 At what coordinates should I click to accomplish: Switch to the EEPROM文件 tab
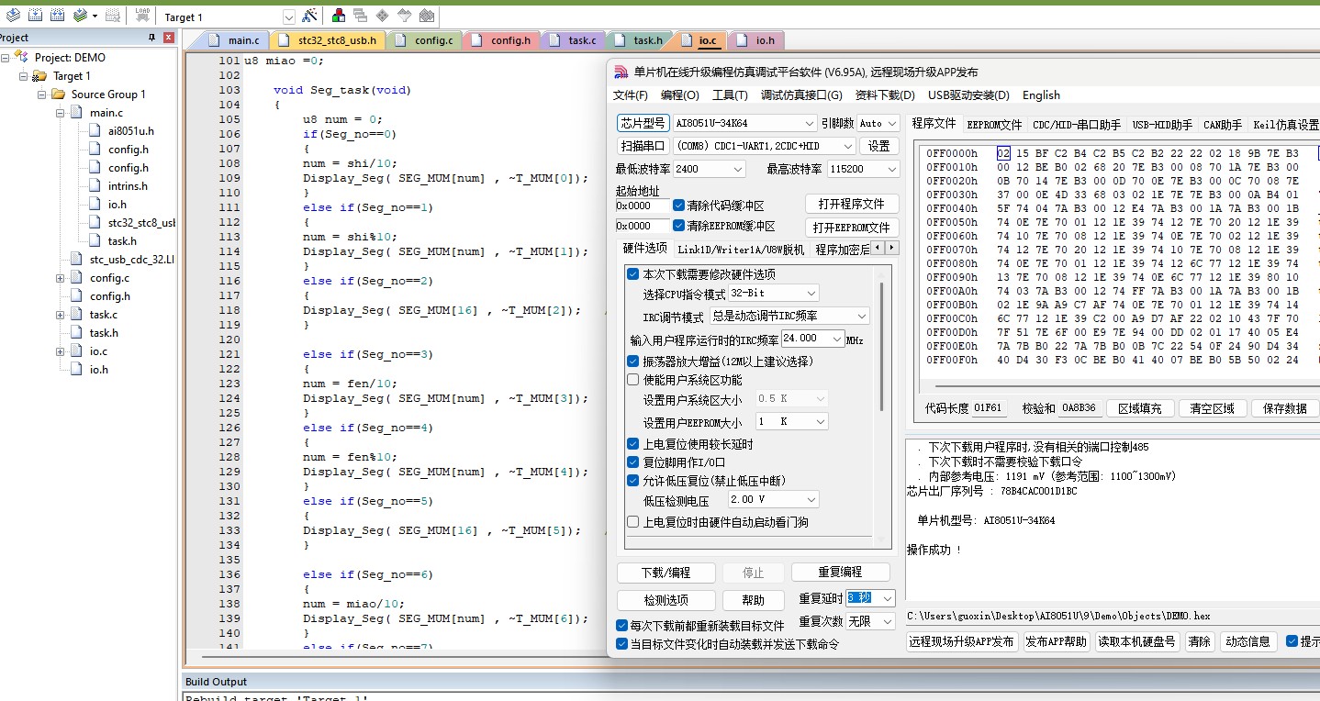coord(994,124)
